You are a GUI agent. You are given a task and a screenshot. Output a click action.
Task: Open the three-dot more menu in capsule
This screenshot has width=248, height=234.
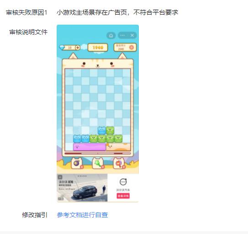(x=122, y=36)
